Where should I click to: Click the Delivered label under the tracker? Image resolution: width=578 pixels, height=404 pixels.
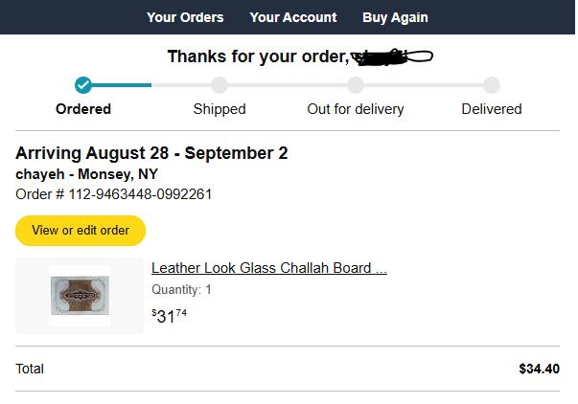(x=492, y=109)
